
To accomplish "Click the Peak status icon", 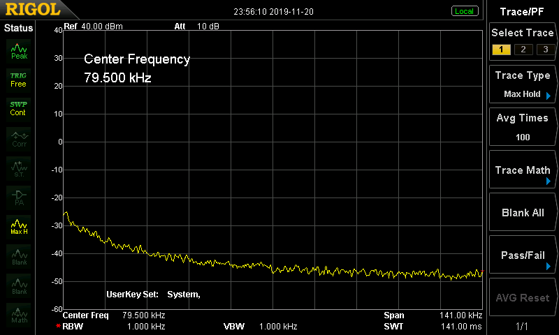I will 18,50.
